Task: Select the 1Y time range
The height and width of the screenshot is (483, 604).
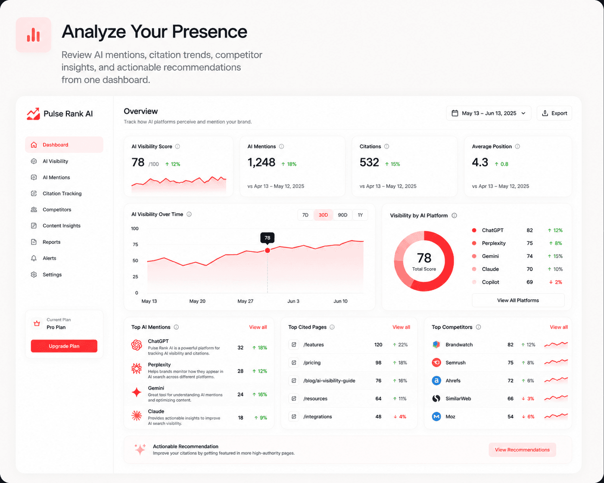Action: coord(360,215)
